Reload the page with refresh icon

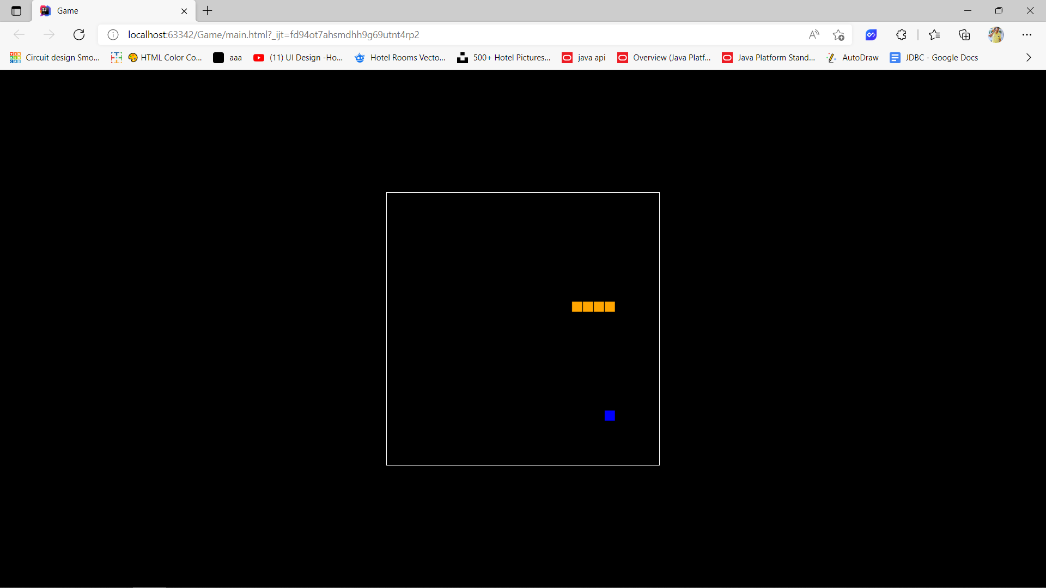tap(79, 35)
